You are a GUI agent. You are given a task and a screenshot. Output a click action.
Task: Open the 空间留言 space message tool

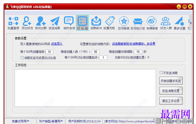click(x=124, y=23)
